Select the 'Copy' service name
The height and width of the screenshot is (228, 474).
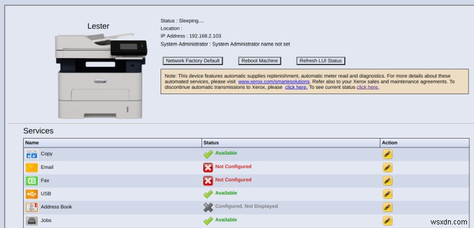click(47, 154)
